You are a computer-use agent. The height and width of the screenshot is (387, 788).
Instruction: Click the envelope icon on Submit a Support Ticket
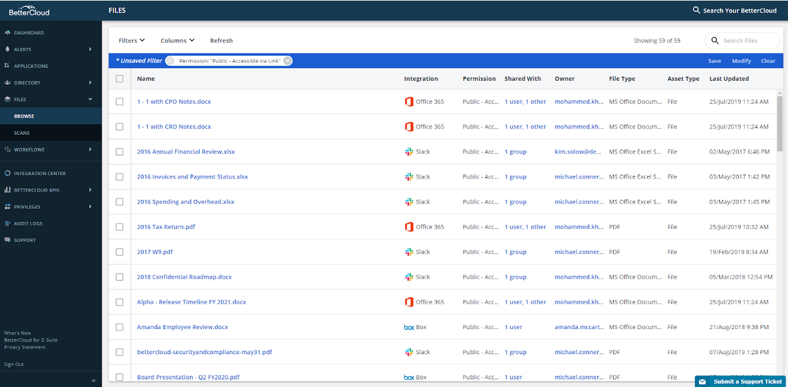click(703, 381)
